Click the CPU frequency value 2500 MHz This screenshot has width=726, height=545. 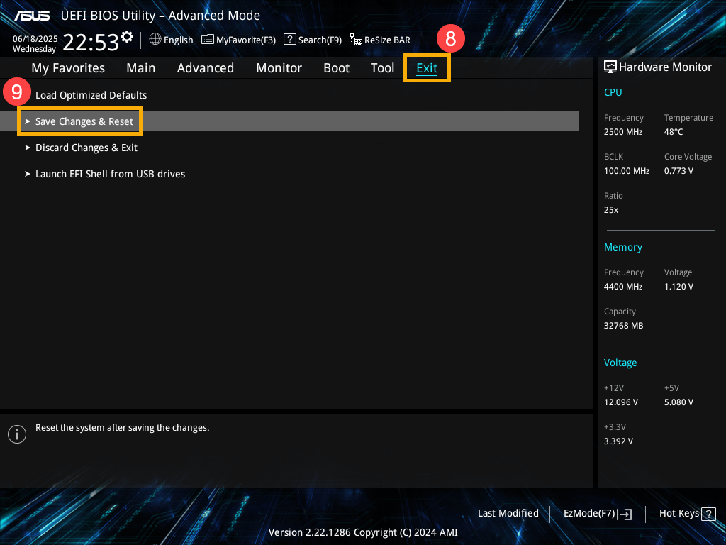tap(622, 132)
